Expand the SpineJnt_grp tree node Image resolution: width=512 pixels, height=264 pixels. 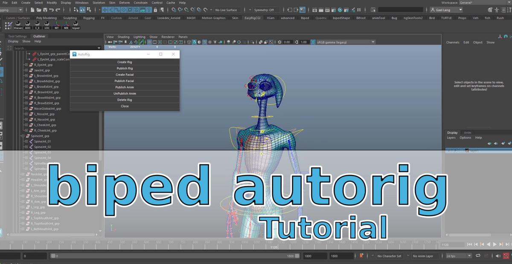(23, 136)
